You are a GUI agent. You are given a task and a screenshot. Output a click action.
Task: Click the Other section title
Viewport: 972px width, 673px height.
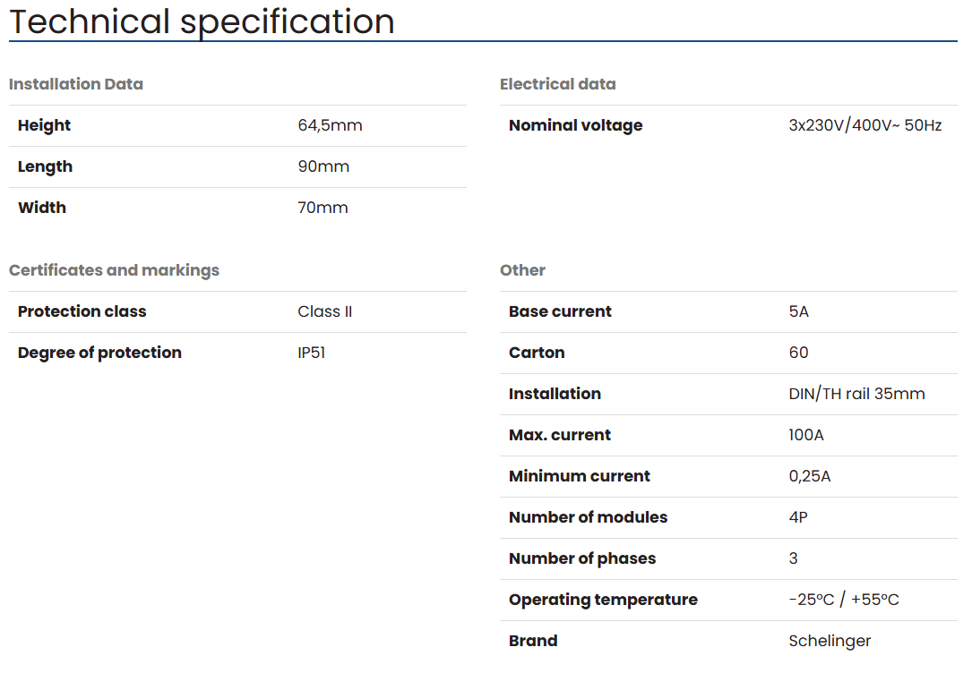click(522, 270)
